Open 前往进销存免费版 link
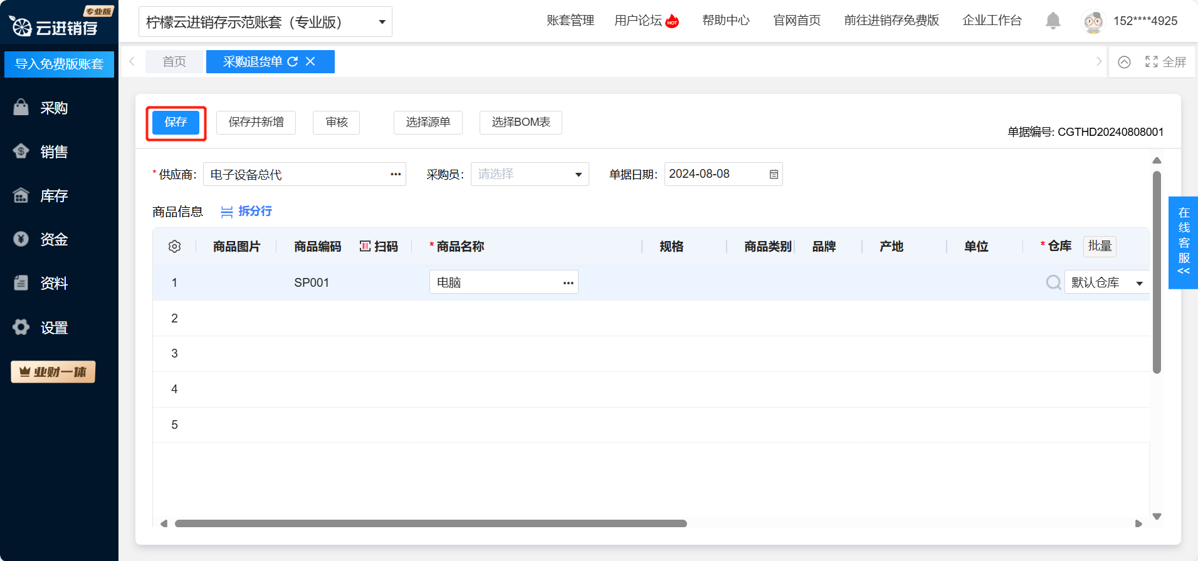 [x=891, y=21]
